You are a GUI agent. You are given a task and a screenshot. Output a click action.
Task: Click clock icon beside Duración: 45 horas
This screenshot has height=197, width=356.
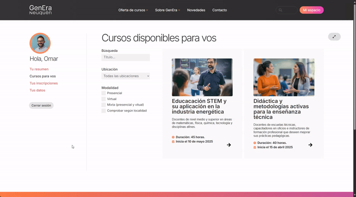tap(173, 137)
